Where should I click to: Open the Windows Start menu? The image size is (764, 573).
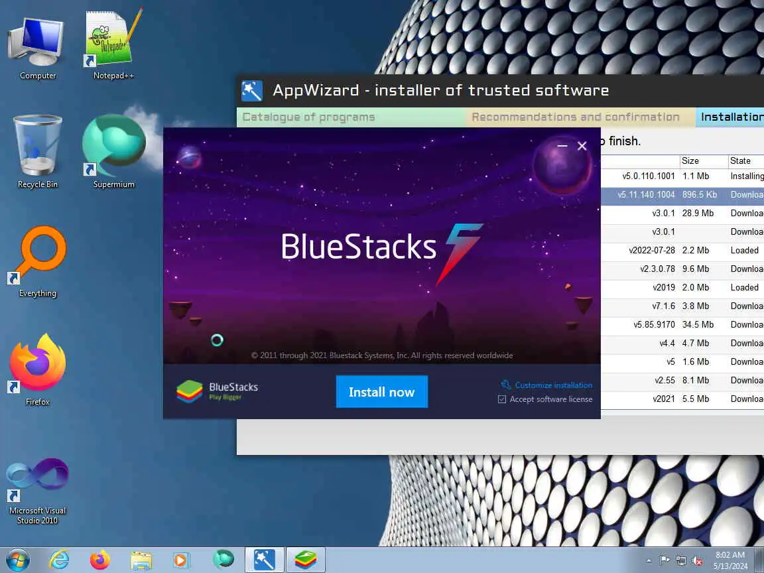click(x=17, y=560)
